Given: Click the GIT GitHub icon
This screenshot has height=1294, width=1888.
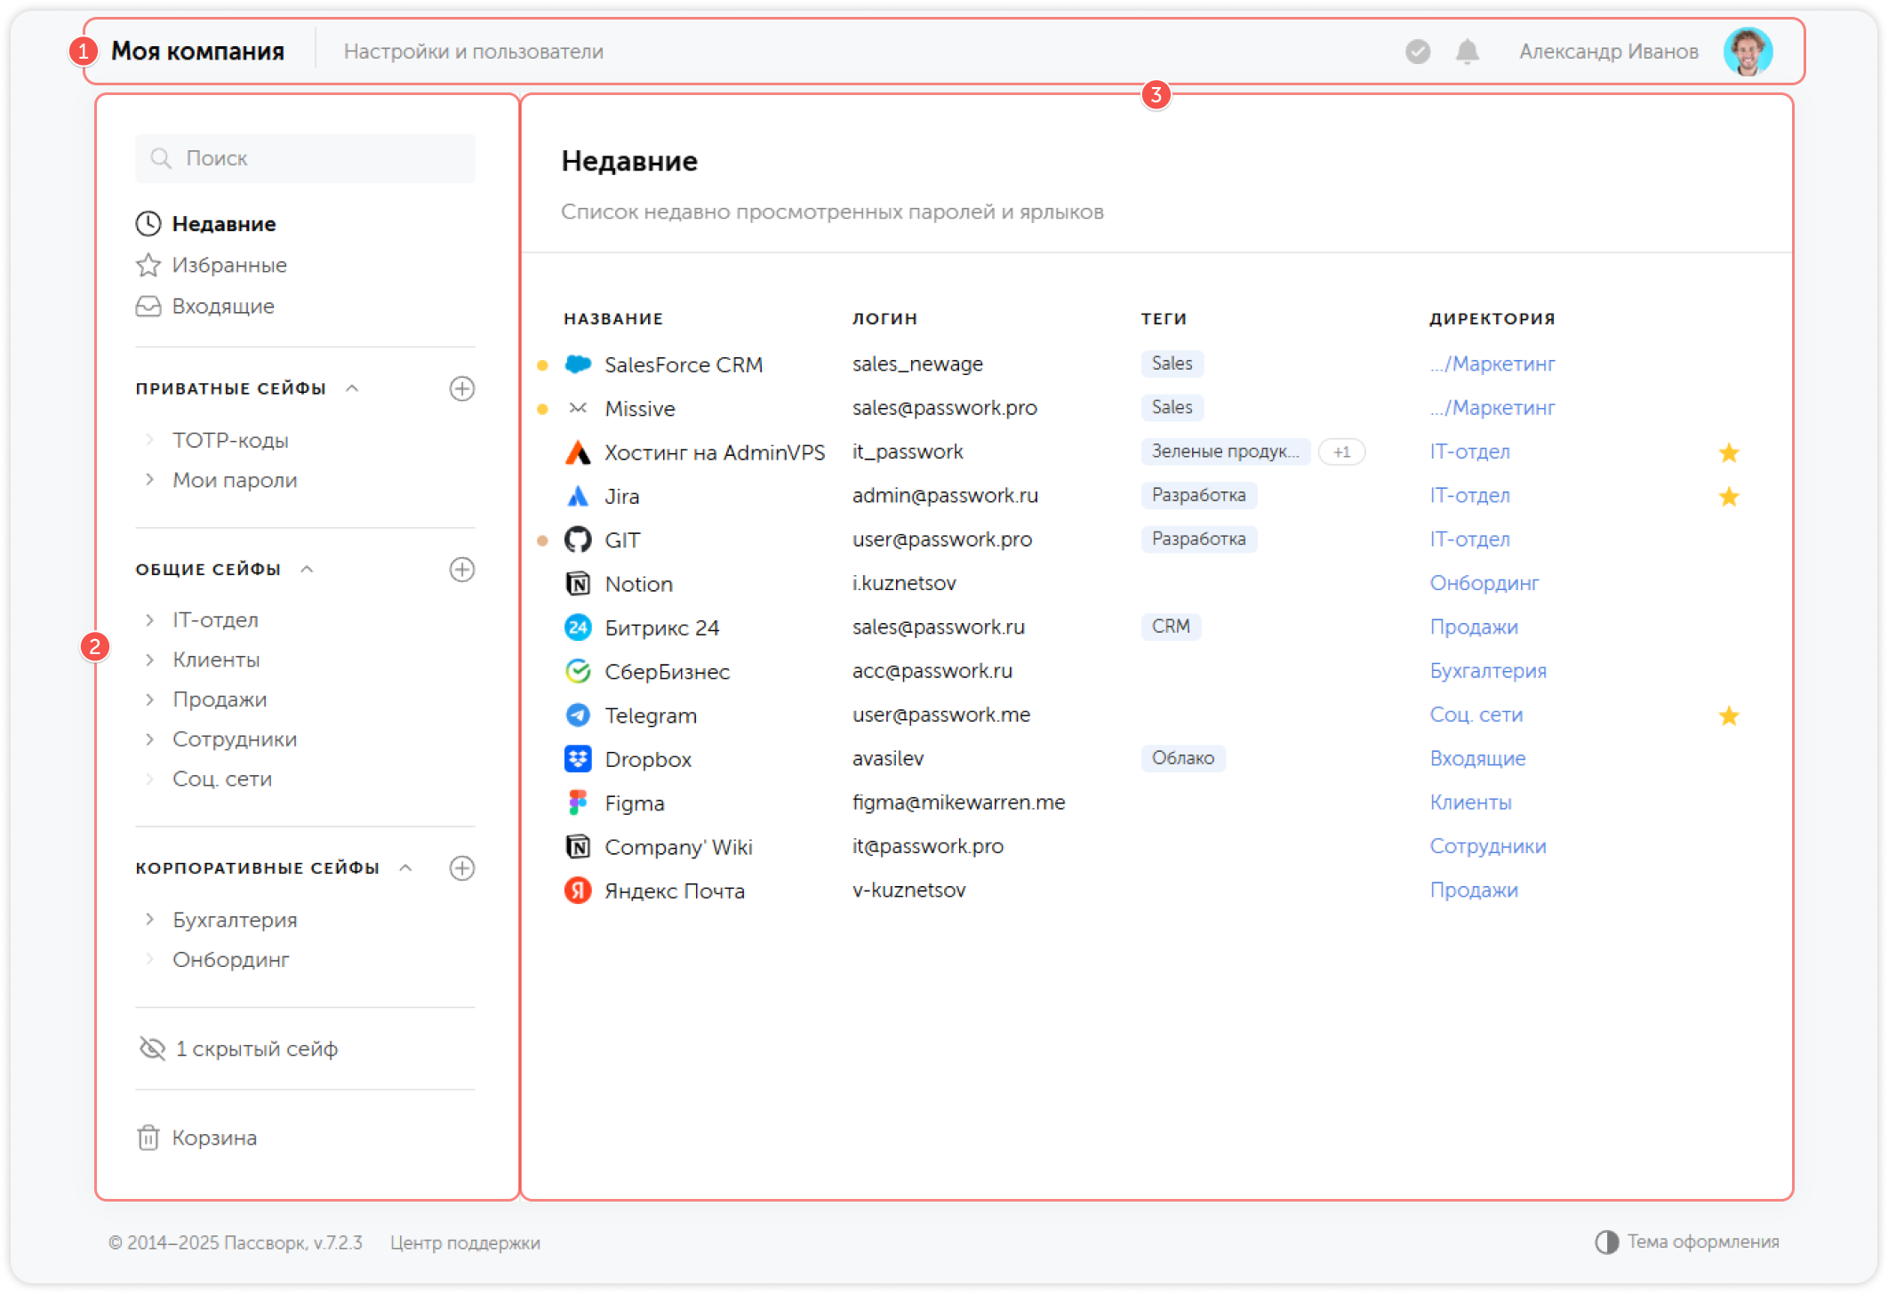Looking at the screenshot, I should point(578,539).
